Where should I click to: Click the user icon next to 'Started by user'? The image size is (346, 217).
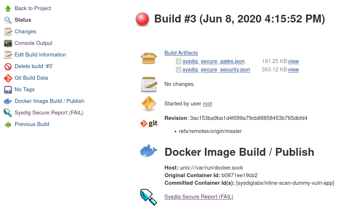click(148, 104)
